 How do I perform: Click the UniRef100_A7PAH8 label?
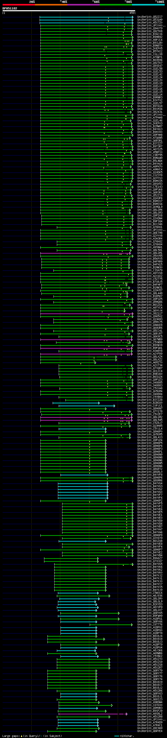(x=150, y=118)
